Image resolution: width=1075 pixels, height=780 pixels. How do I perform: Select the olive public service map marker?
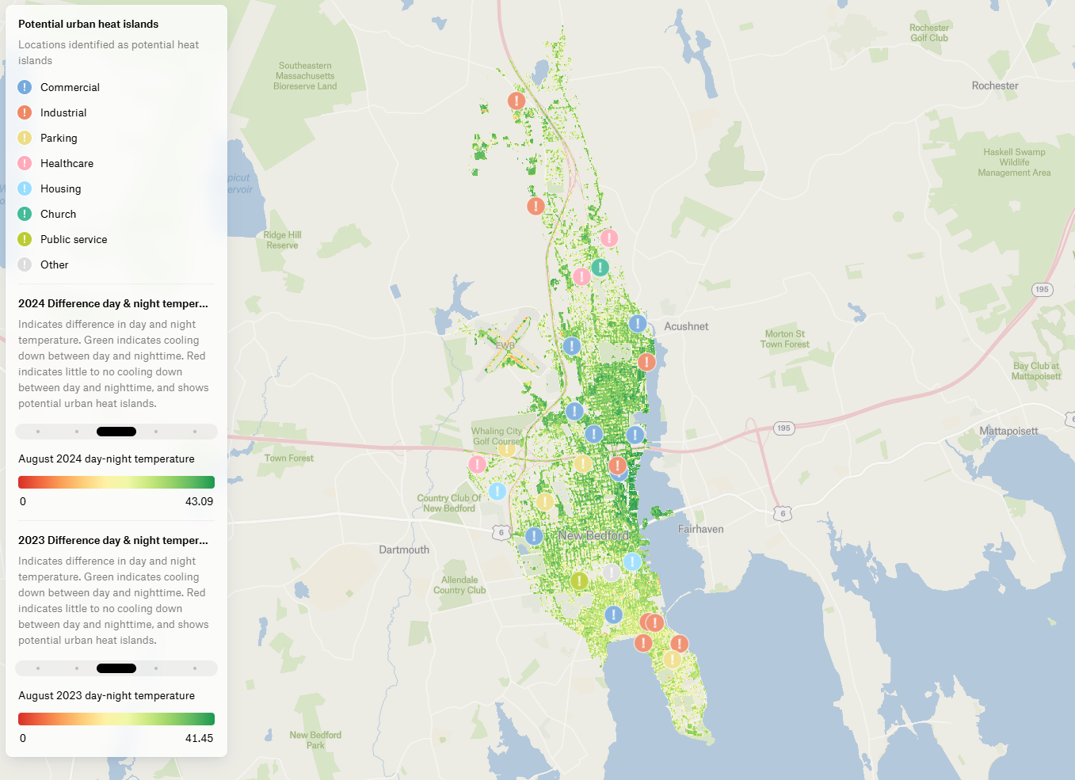point(579,580)
